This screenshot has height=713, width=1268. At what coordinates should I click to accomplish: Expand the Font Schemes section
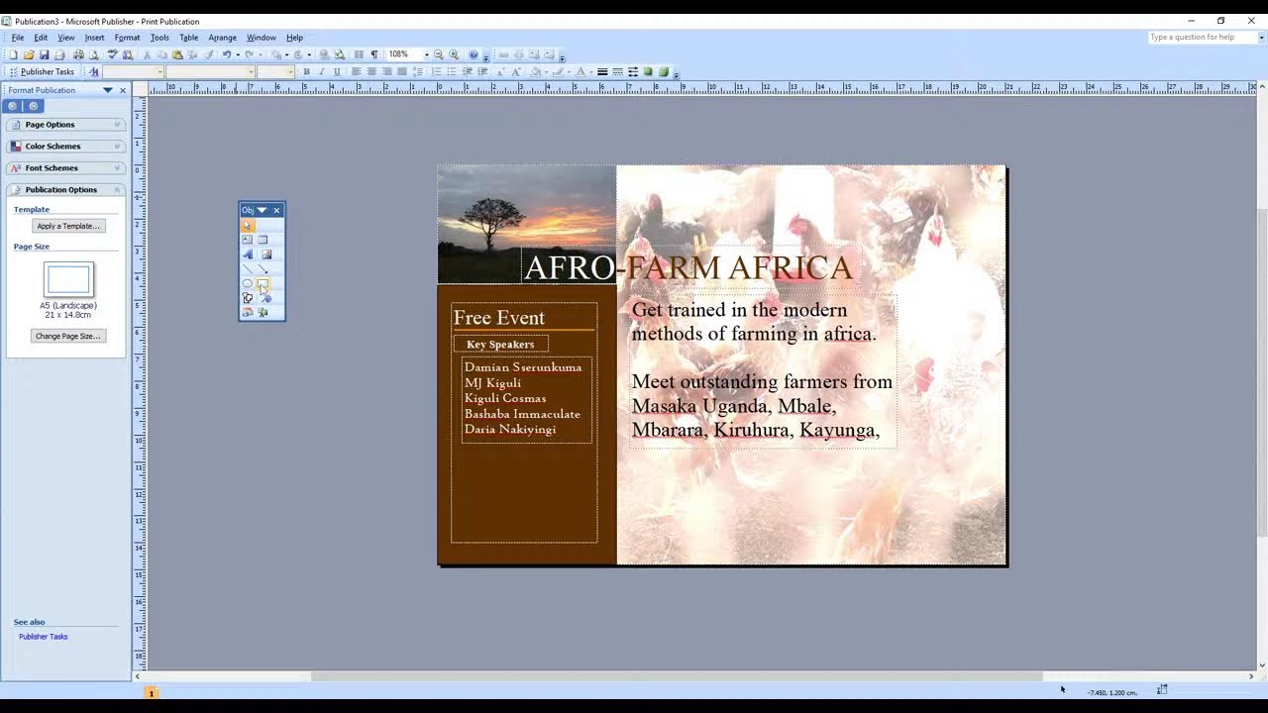tap(65, 168)
